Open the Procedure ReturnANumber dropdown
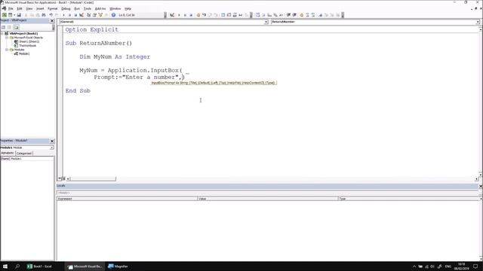This screenshot has height=271, width=483. point(478,22)
